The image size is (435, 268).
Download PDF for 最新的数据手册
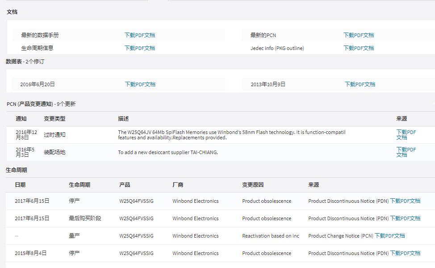tap(139, 35)
